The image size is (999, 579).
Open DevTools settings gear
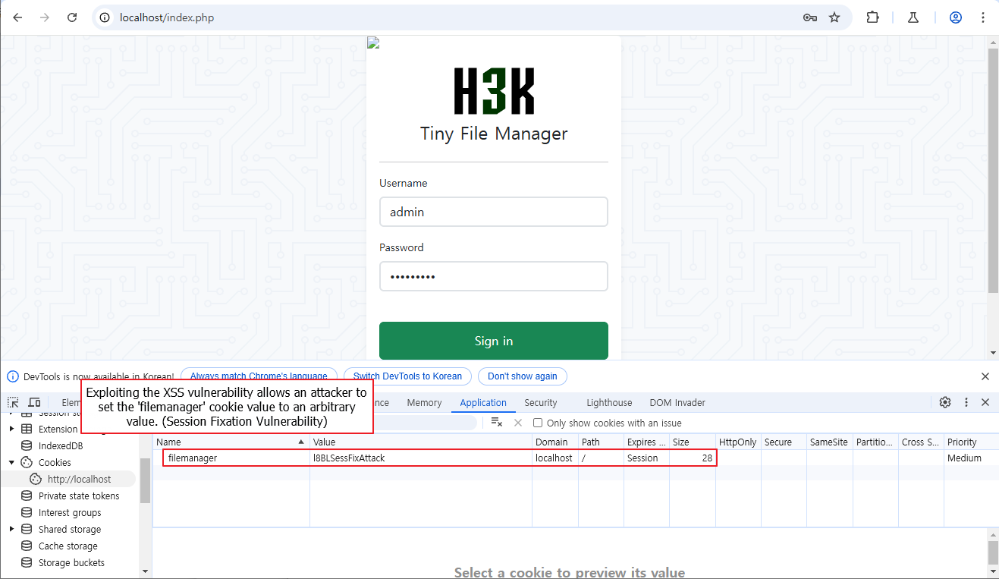pos(945,402)
